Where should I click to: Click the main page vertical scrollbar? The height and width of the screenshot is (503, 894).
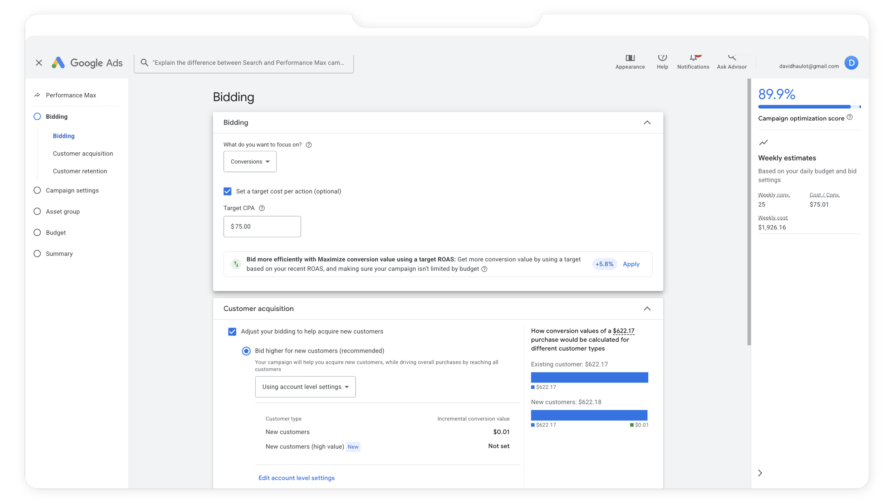[x=749, y=212]
